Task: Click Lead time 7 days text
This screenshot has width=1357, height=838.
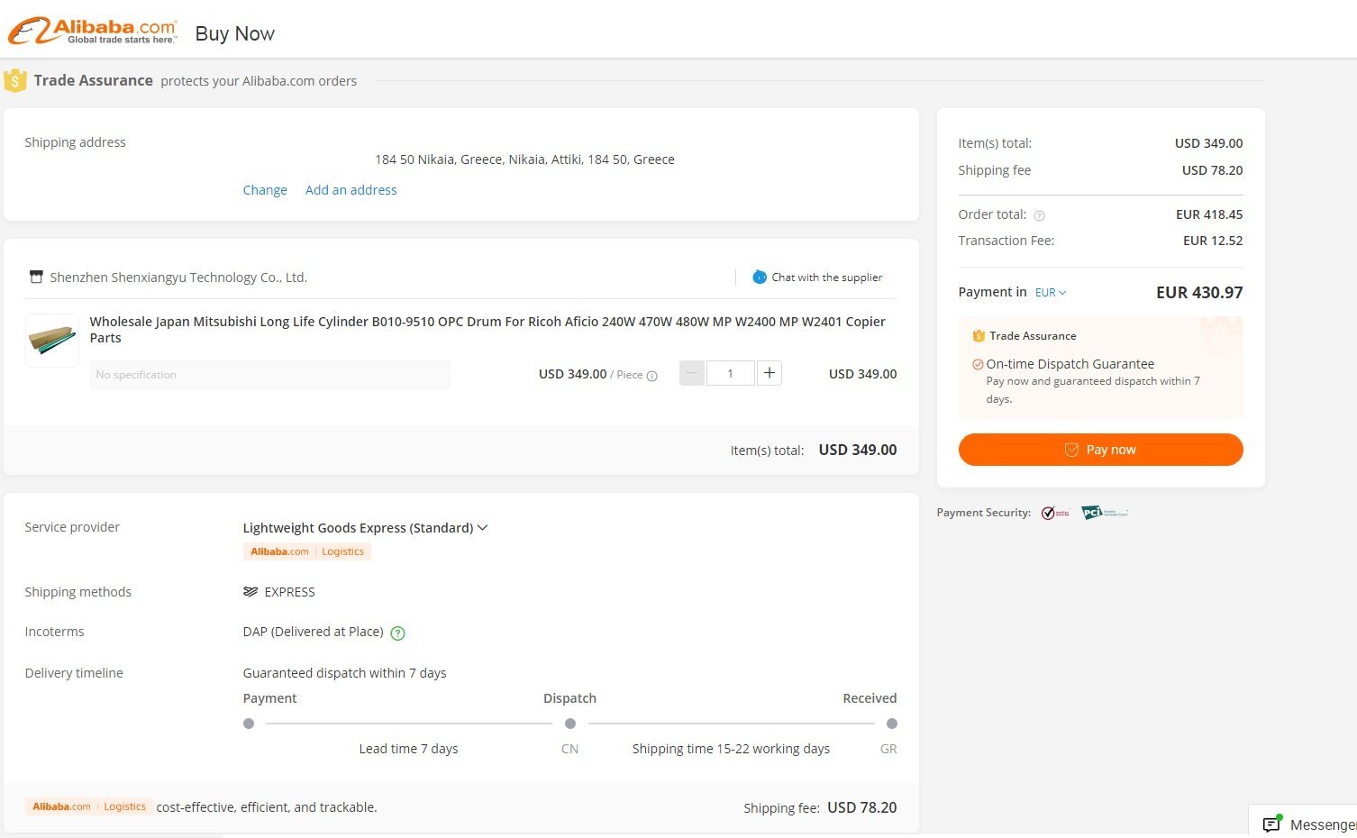Action: [408, 749]
